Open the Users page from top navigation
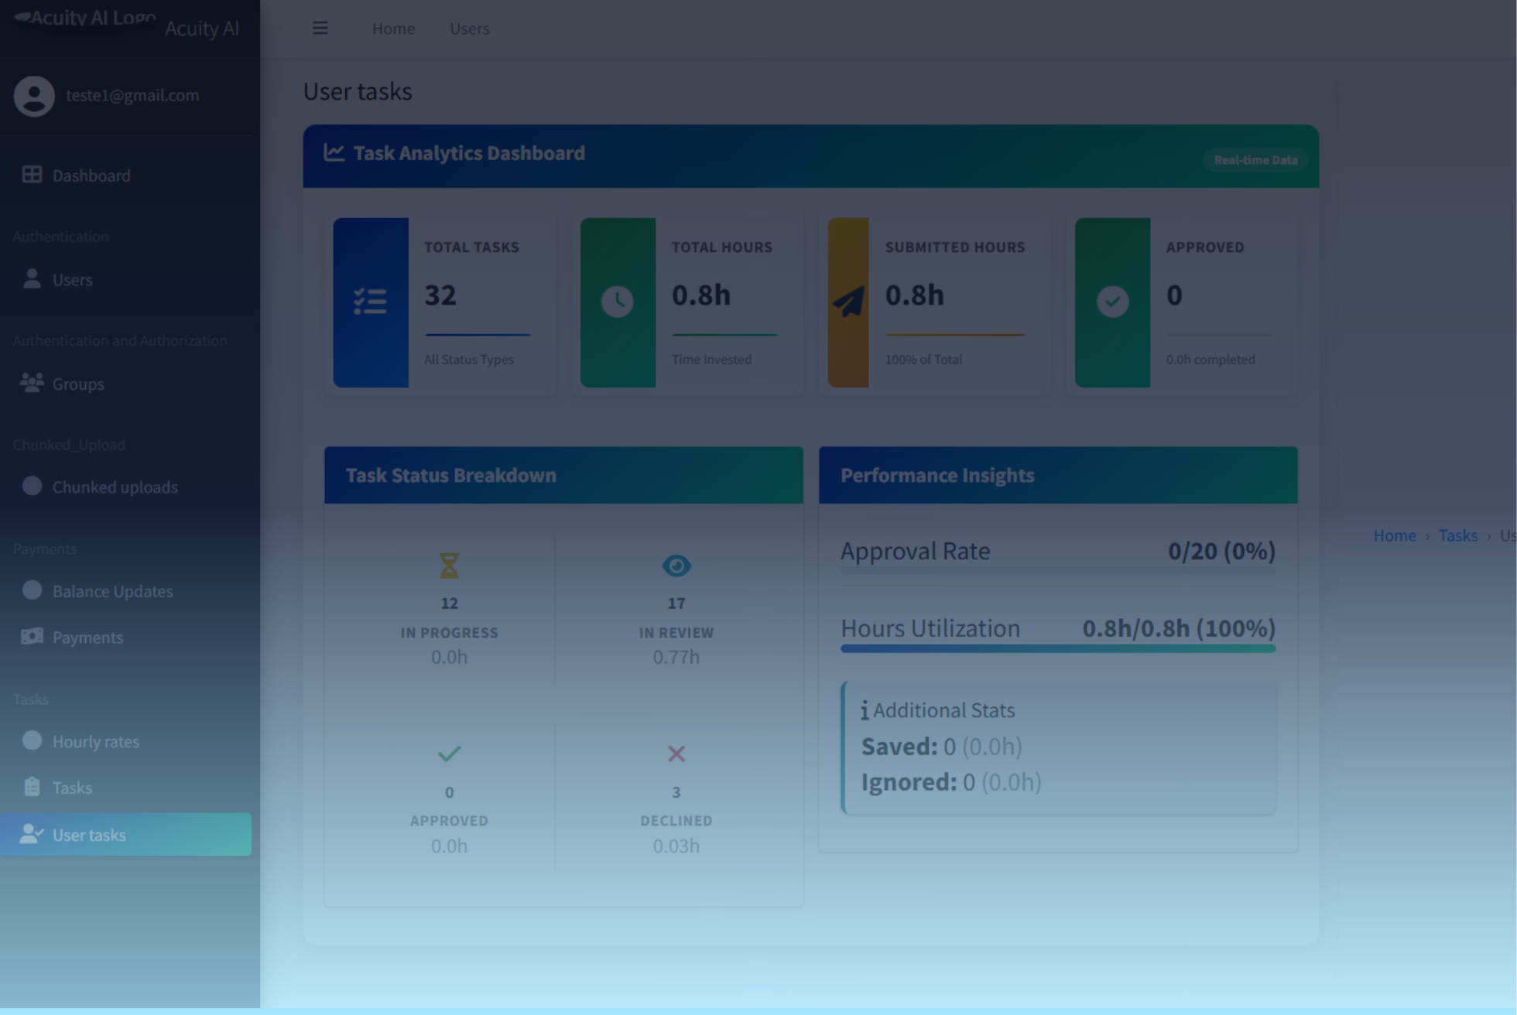Image resolution: width=1517 pixels, height=1015 pixels. coord(469,28)
